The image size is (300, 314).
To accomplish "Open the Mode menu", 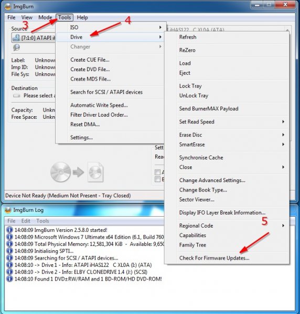I will 45,17.
